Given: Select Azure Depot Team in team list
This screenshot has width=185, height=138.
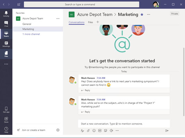Looking at the screenshot, I should pyautogui.click(x=33, y=18).
